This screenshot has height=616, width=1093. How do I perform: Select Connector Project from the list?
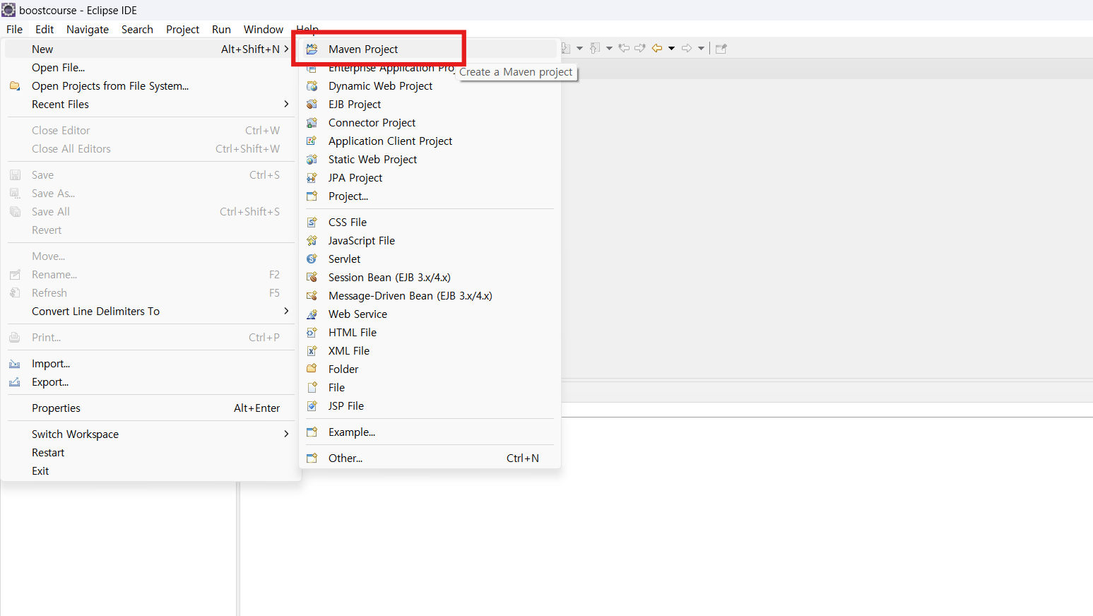tap(430, 123)
